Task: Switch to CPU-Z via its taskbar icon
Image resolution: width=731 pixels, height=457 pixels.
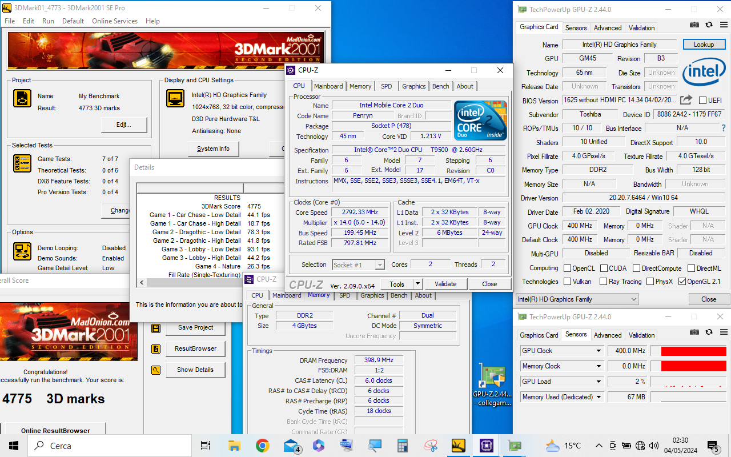Action: tap(487, 446)
